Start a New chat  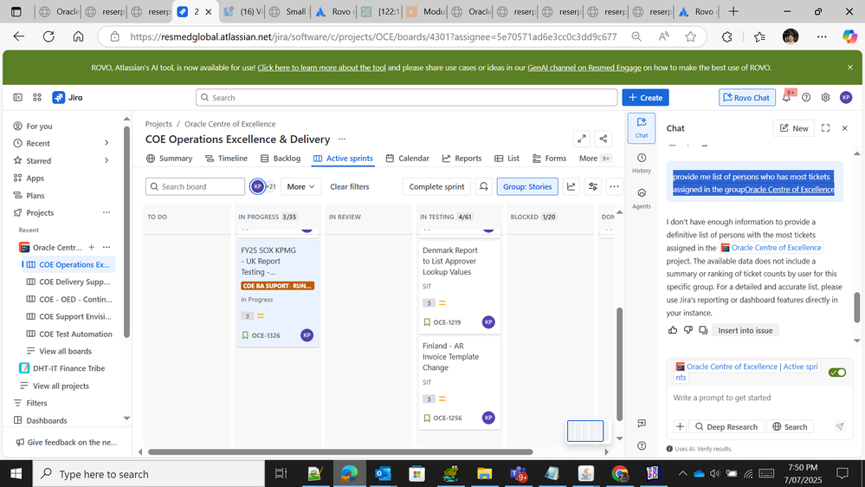[x=793, y=128]
